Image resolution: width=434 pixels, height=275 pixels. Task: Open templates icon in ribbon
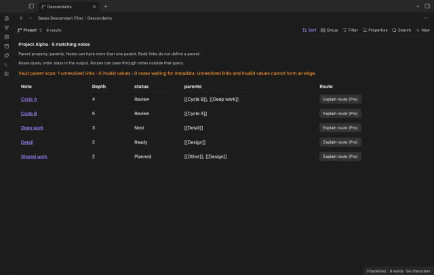pos(7,56)
